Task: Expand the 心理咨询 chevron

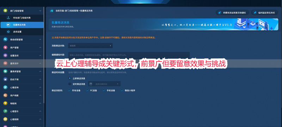Action: click(40, 87)
